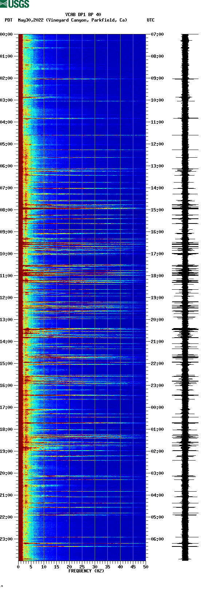Screen dimensions: 201x590
Task: Click the broadband event near 08:00 PDT
Action: click(x=82, y=208)
